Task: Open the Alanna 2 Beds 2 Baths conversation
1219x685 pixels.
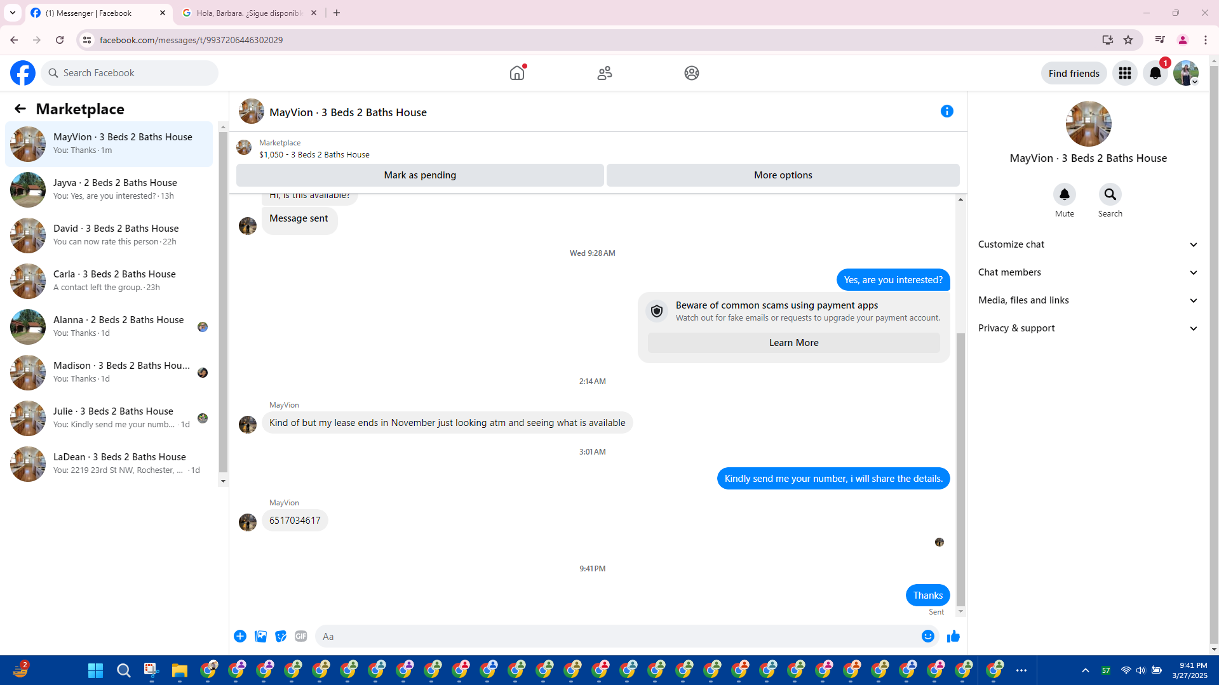Action: (109, 326)
